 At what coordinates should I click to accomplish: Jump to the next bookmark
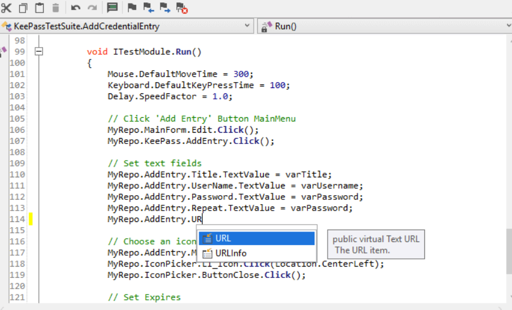pyautogui.click(x=165, y=8)
